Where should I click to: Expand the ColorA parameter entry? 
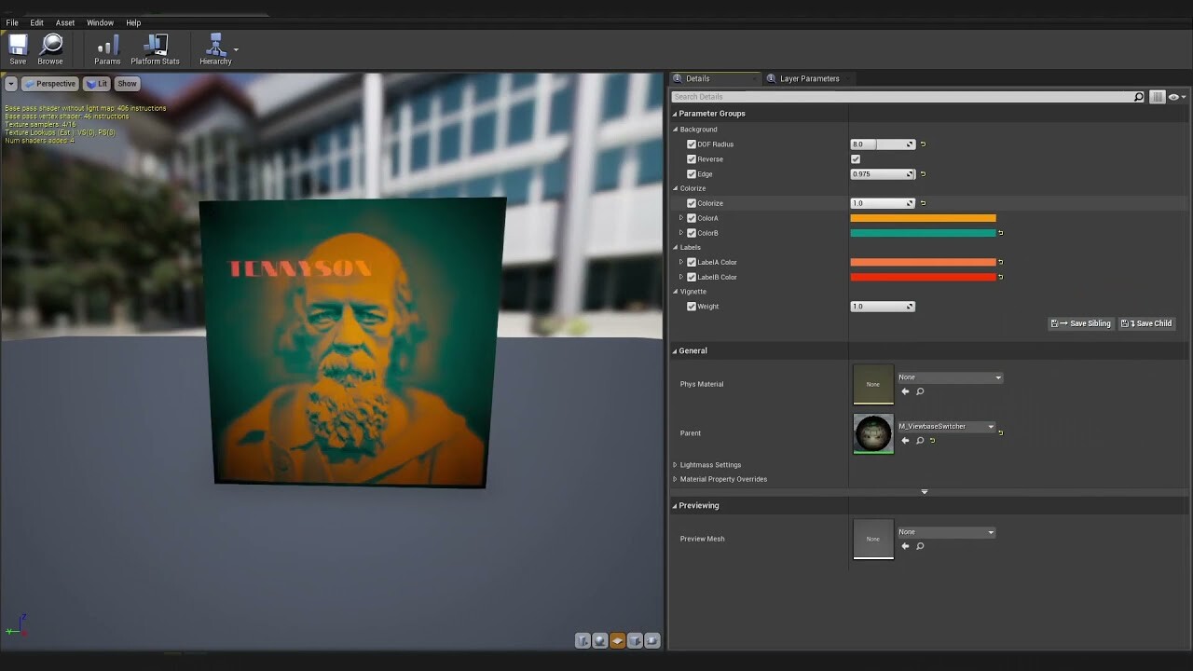681,217
